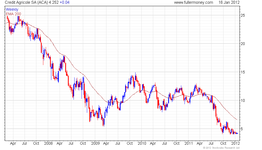Click the Apr label just after 2008
Viewport: 262px width, 150px height.
tap(59, 144)
